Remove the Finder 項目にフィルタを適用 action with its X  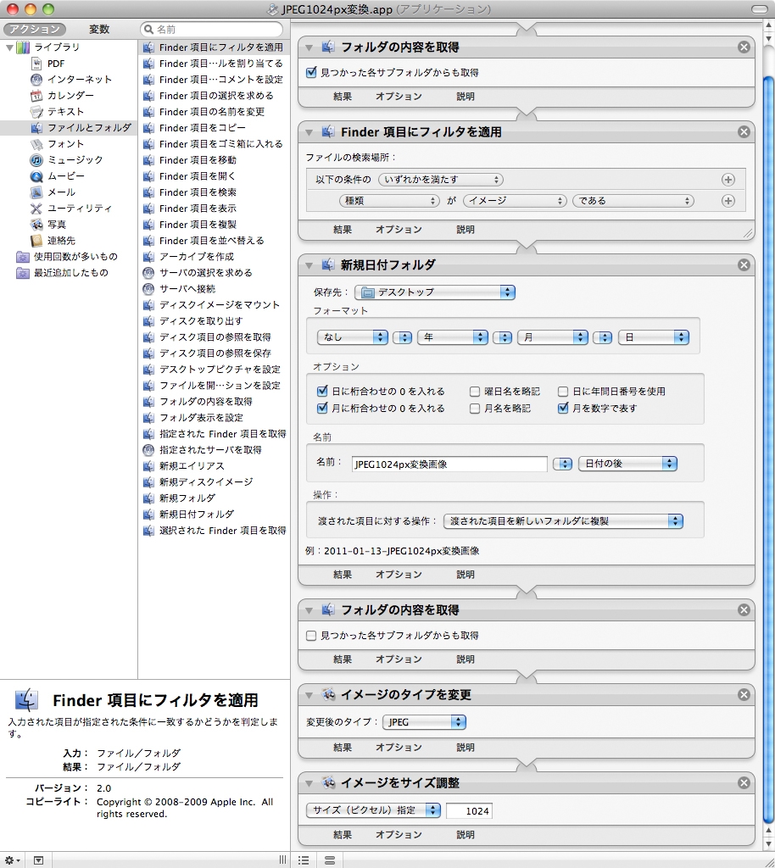[744, 131]
